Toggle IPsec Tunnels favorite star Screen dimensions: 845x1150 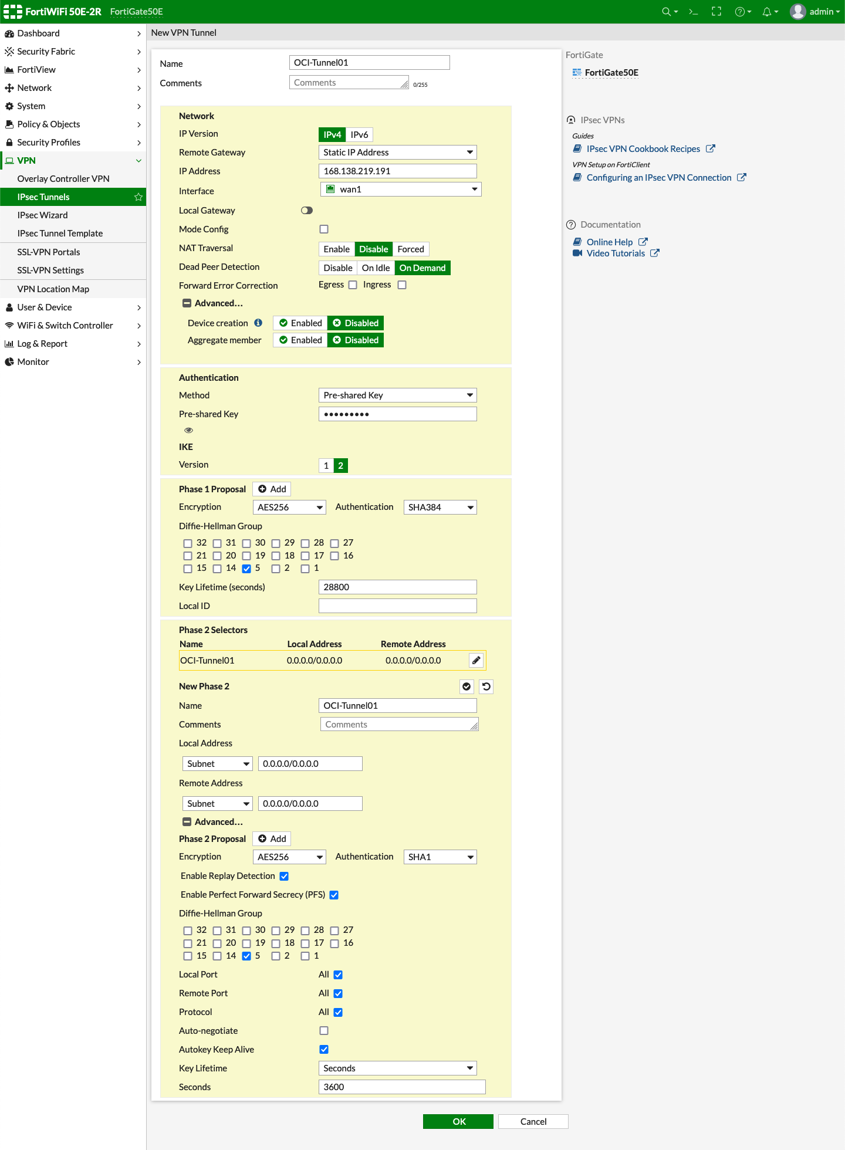tap(138, 197)
